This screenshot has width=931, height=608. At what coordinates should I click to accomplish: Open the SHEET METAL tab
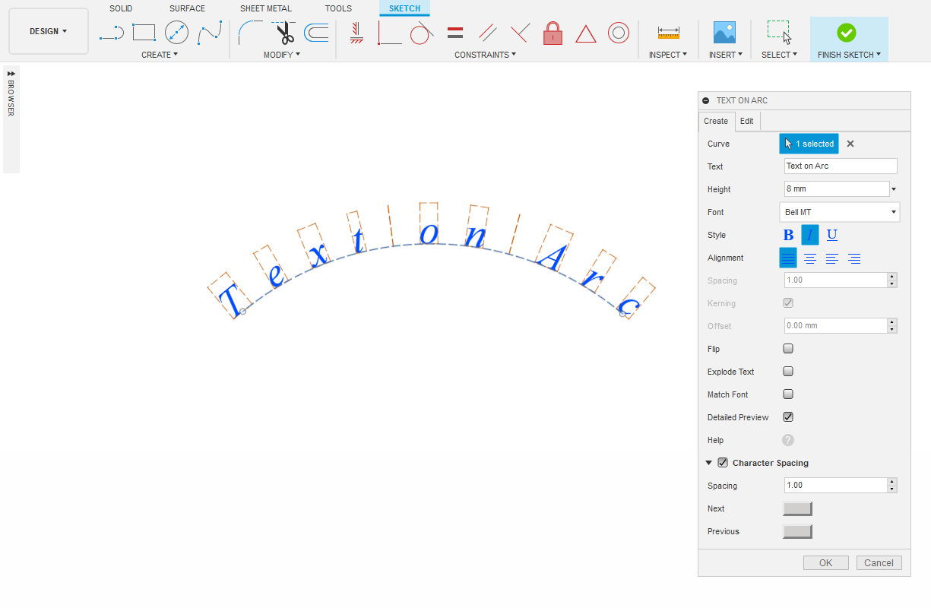point(265,8)
